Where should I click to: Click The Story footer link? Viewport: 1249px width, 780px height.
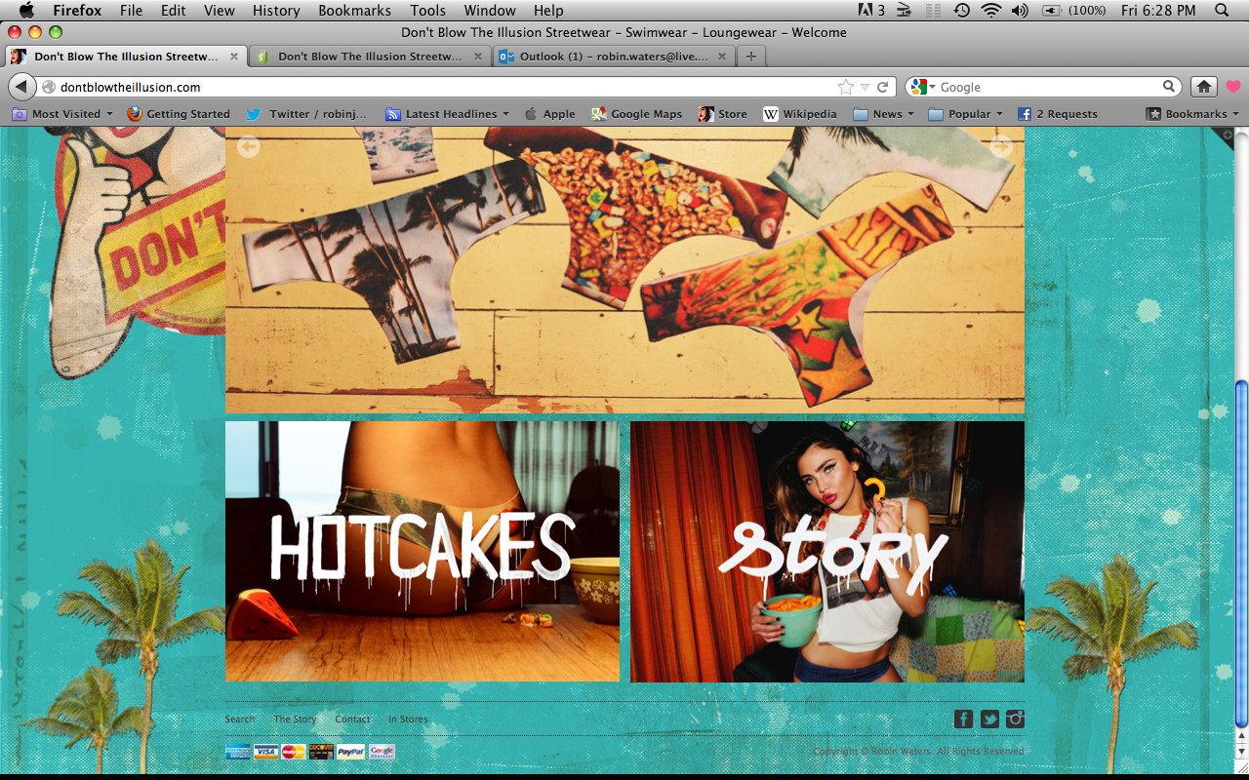(x=295, y=720)
